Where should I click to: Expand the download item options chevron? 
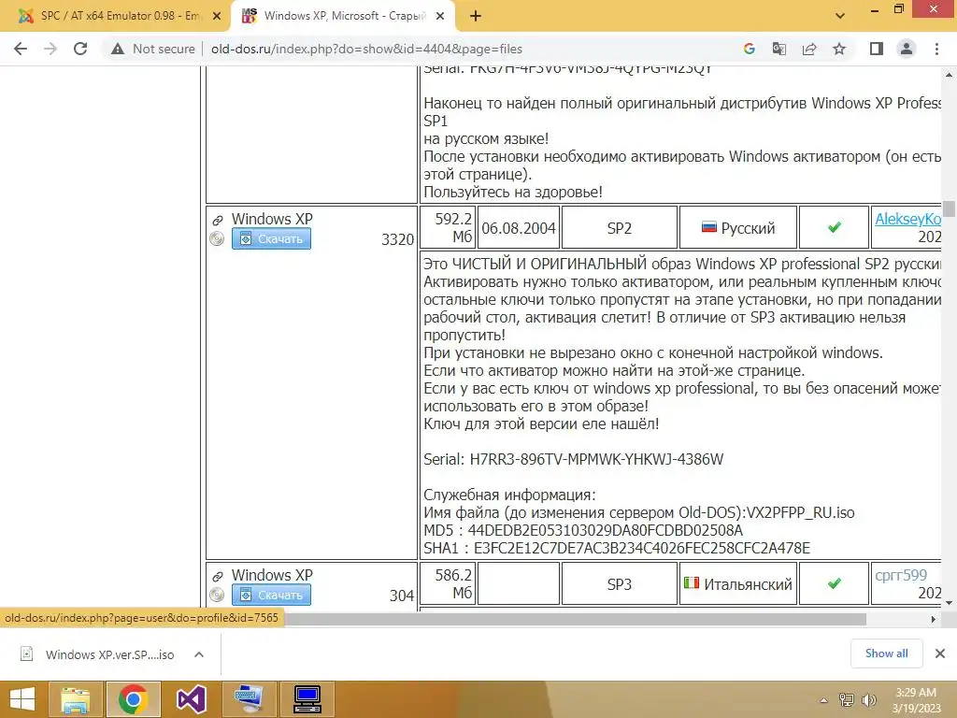[199, 654]
